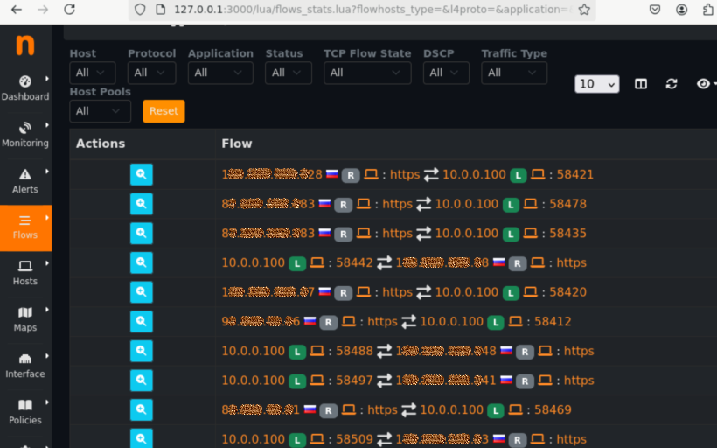Open the table columns layout icon
This screenshot has height=448, width=717.
pyautogui.click(x=641, y=84)
